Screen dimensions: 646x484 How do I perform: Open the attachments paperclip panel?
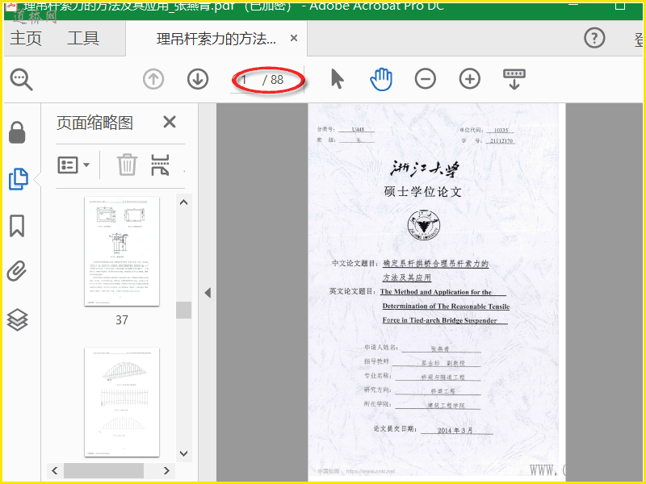(x=17, y=271)
